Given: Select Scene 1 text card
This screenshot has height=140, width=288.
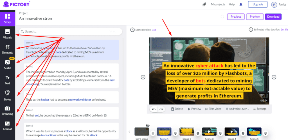Looking at the screenshot, I should click(71, 50).
